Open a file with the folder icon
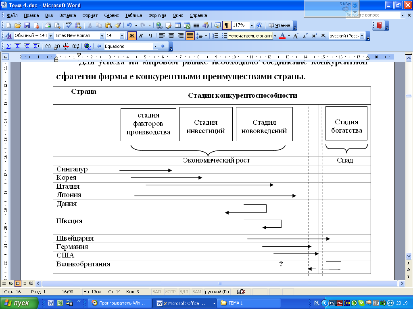The width and height of the screenshot is (413, 309). click(x=17, y=25)
